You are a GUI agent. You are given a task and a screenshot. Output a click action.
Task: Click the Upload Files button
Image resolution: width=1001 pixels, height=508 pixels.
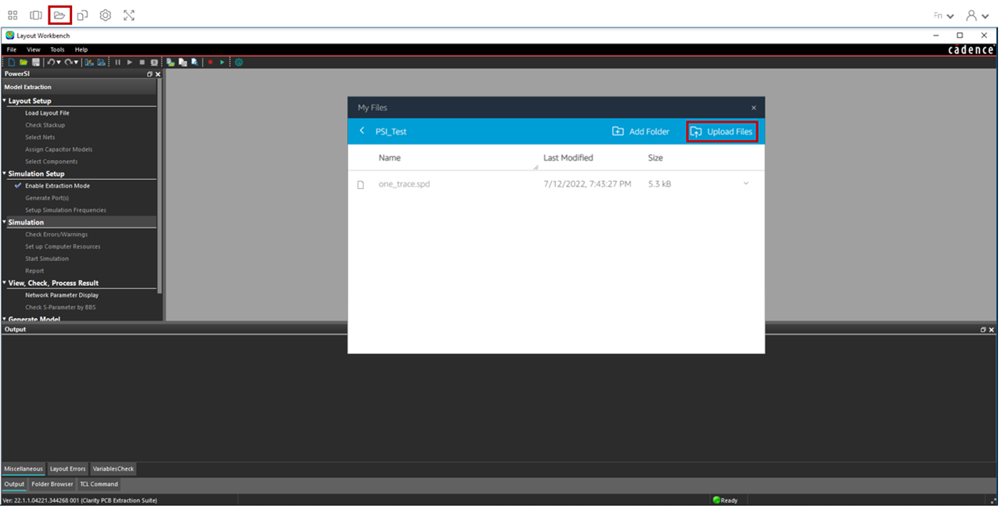click(x=721, y=131)
